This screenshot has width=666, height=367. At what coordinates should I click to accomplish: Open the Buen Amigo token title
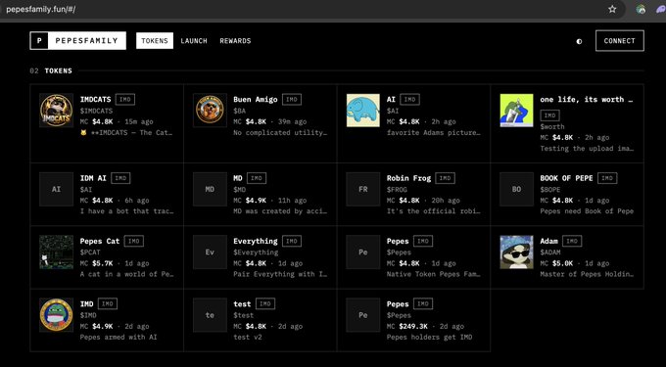point(256,99)
